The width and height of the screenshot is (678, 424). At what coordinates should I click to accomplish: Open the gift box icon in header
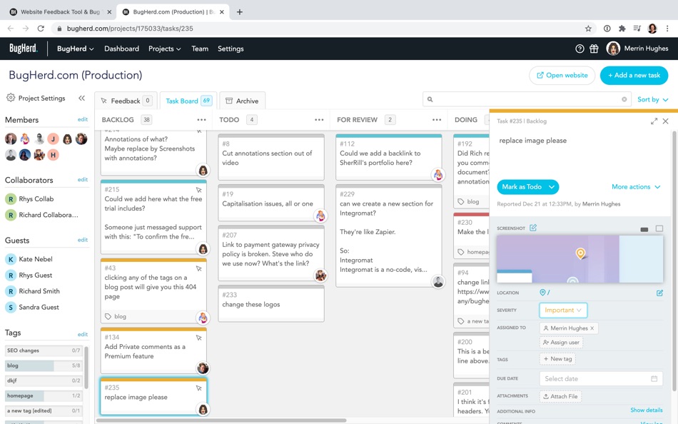(594, 49)
